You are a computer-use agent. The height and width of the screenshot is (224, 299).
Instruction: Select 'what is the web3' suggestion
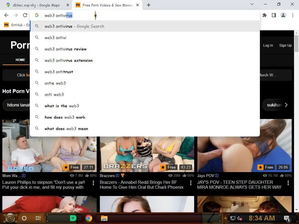click(x=145, y=106)
